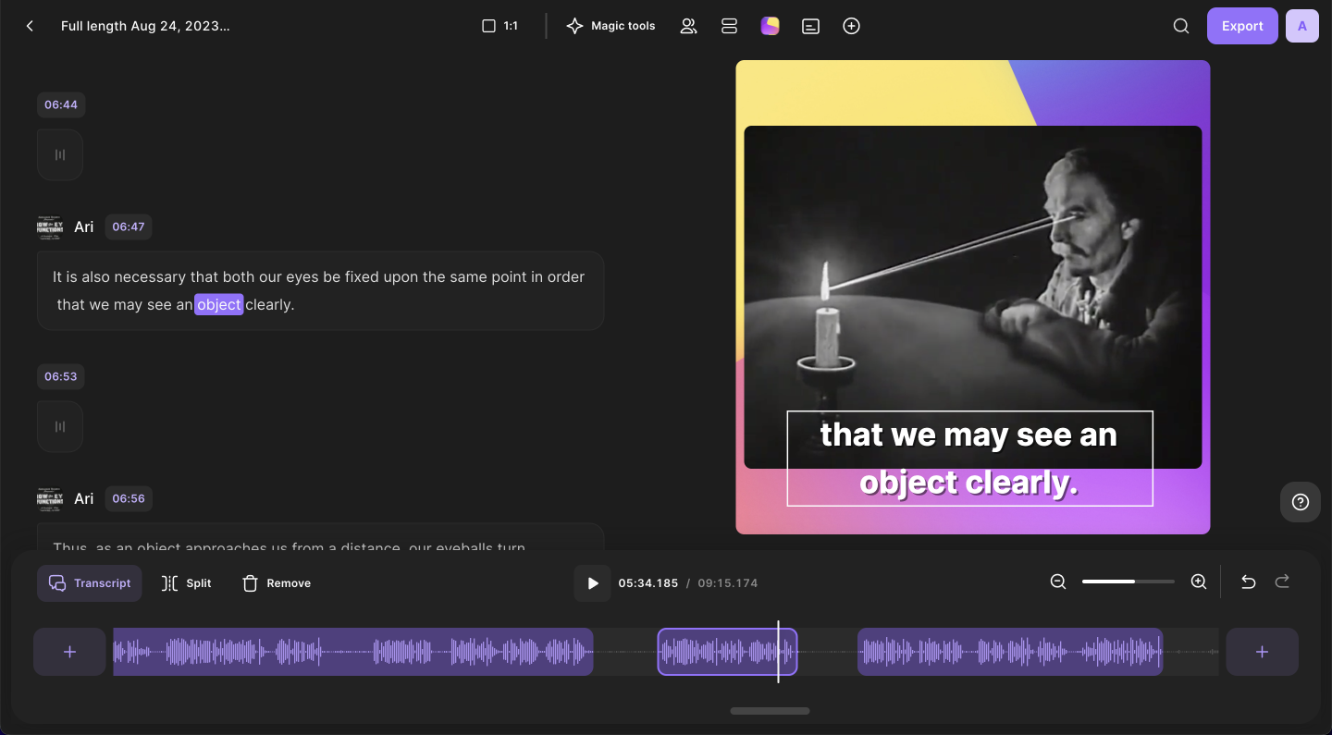Click the Export button
Screen dimensions: 1332x735
coord(1242,26)
